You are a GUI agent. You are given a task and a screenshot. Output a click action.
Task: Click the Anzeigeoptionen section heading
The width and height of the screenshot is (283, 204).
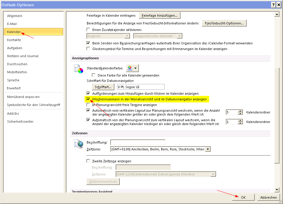click(85, 58)
